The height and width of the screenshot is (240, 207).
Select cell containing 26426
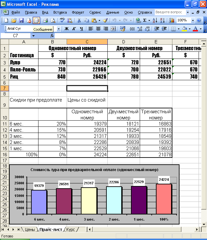point(87,77)
